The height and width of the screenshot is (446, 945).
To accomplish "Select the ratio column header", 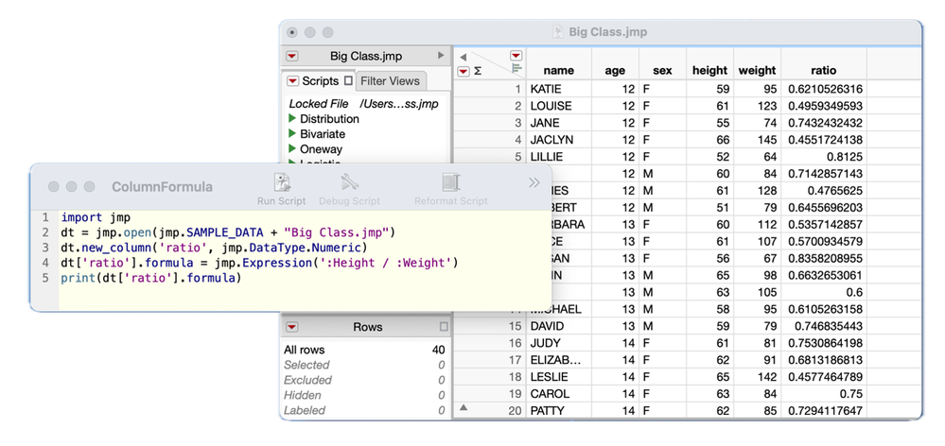I will click(824, 71).
